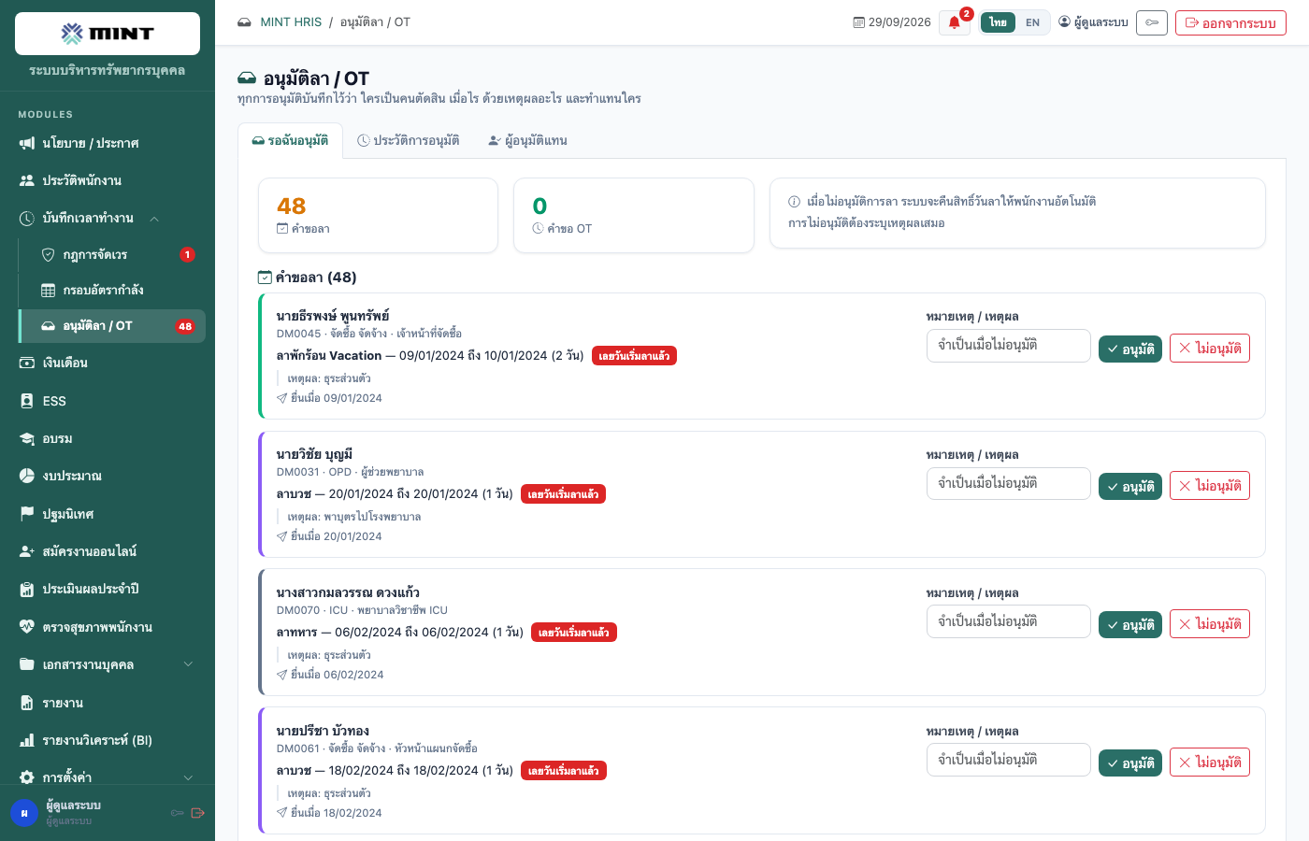Open ปฐมนิเทศ flag module

point(108,514)
